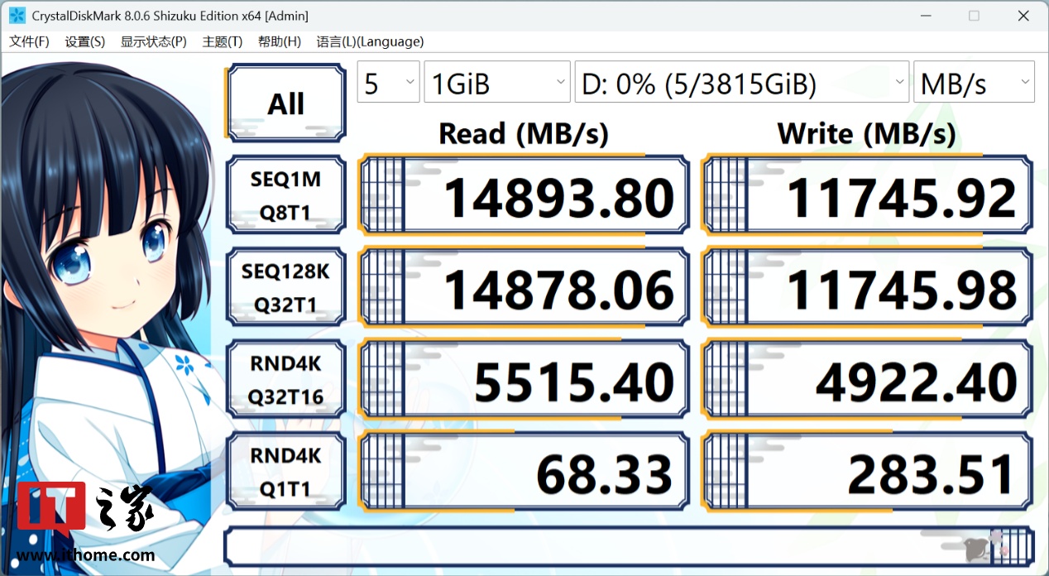This screenshot has width=1049, height=576.
Task: Open the 帮助(H) help menu
Action: [x=280, y=41]
